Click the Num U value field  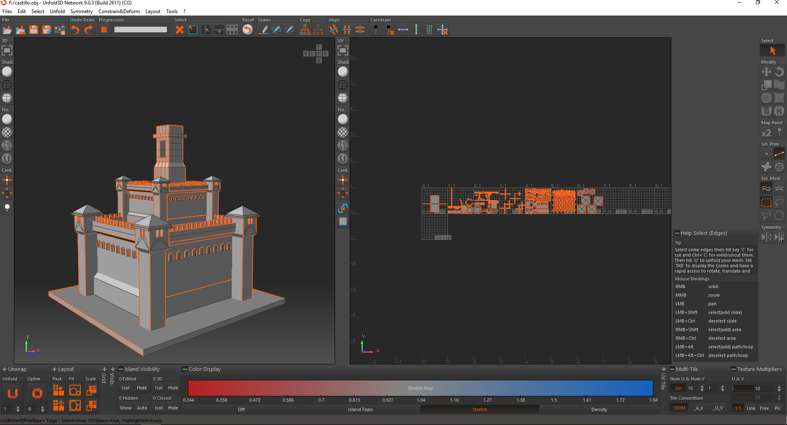691,388
